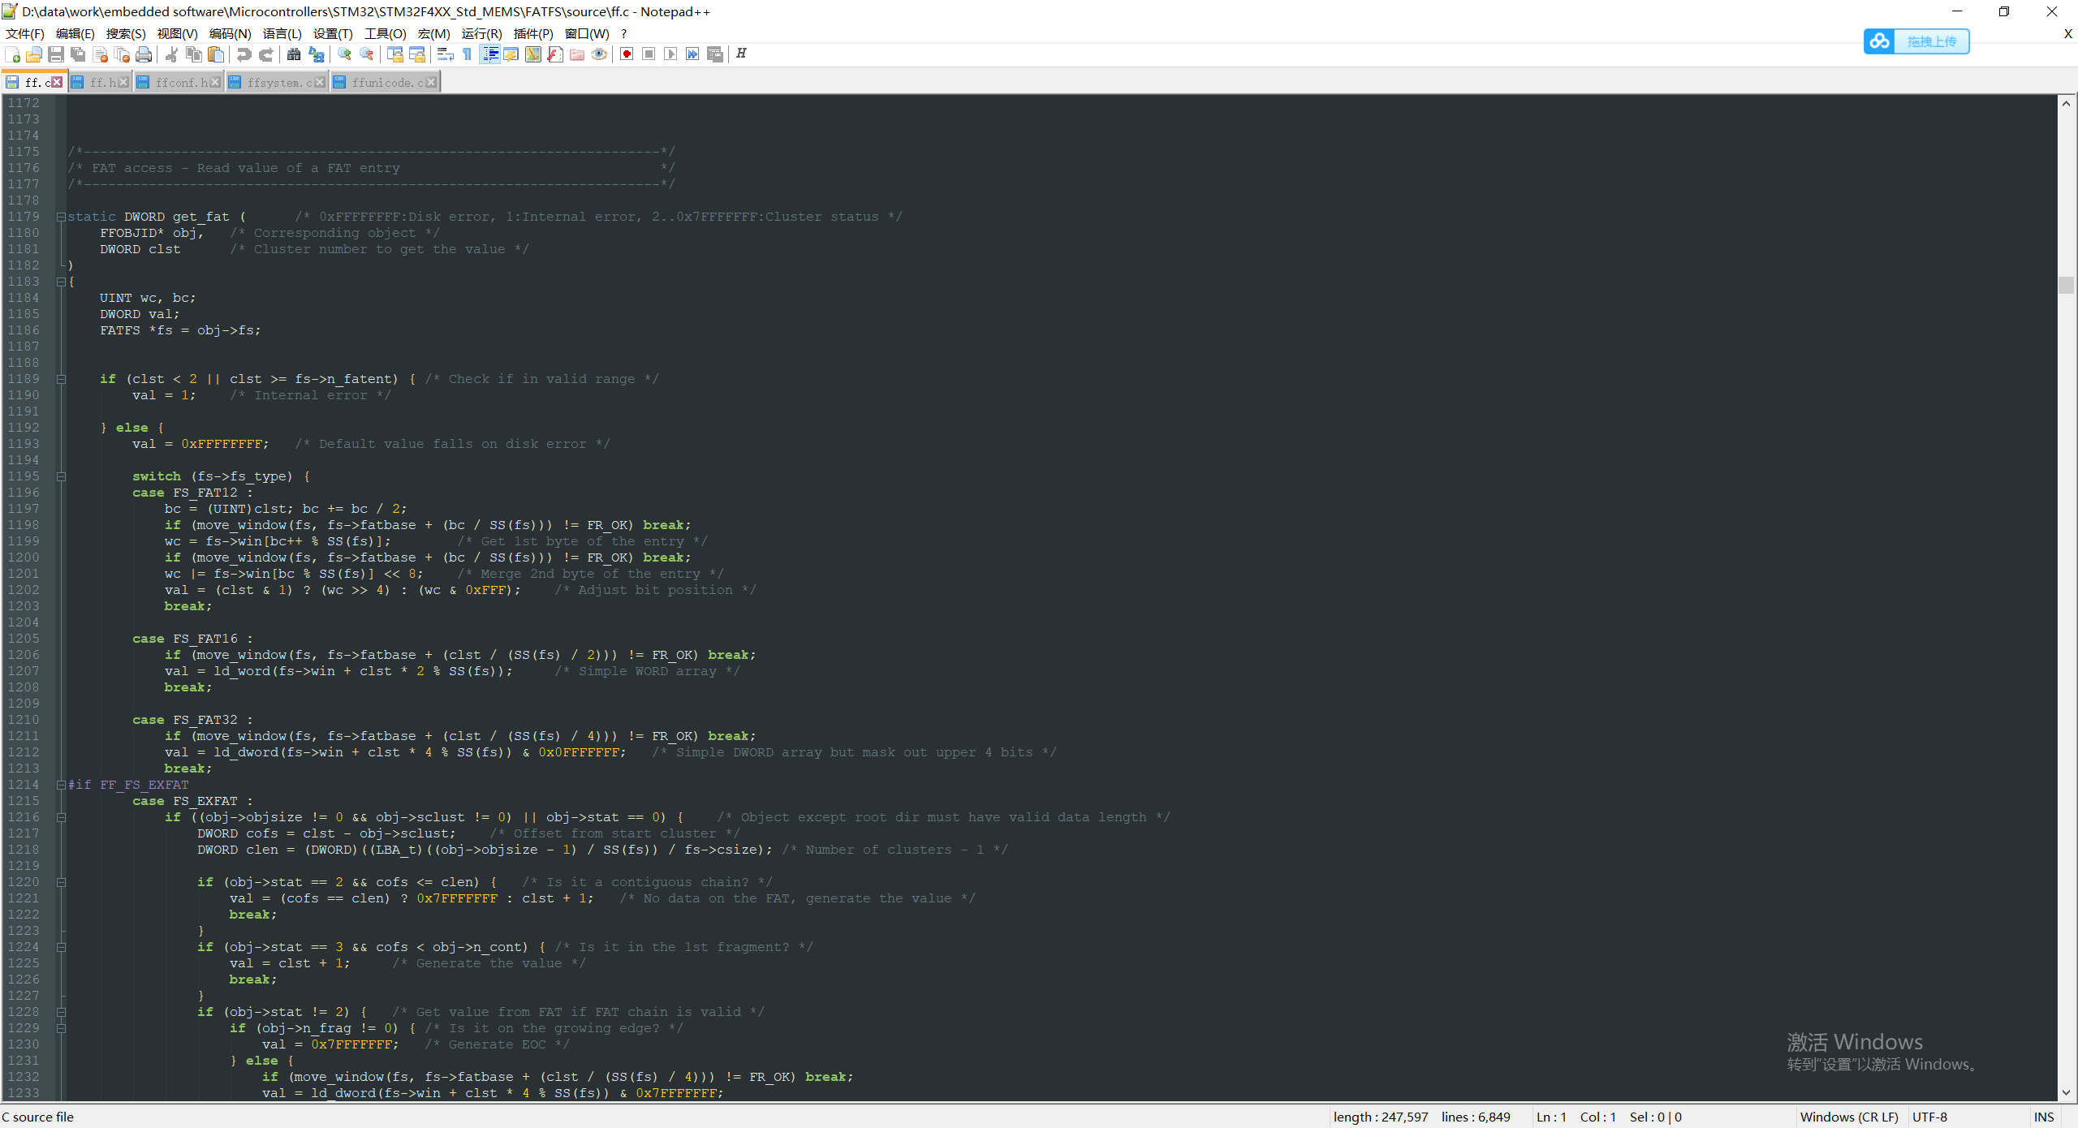
Task: Toggle file monitoring with the eye icon
Action: [599, 54]
